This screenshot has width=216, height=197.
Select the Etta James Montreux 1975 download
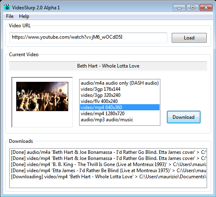(x=108, y=171)
